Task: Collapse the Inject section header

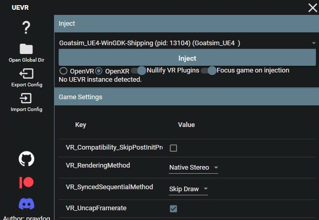Action: tap(187, 24)
